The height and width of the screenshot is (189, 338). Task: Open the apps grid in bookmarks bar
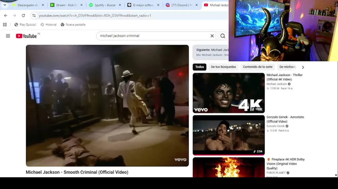[x=5, y=24]
